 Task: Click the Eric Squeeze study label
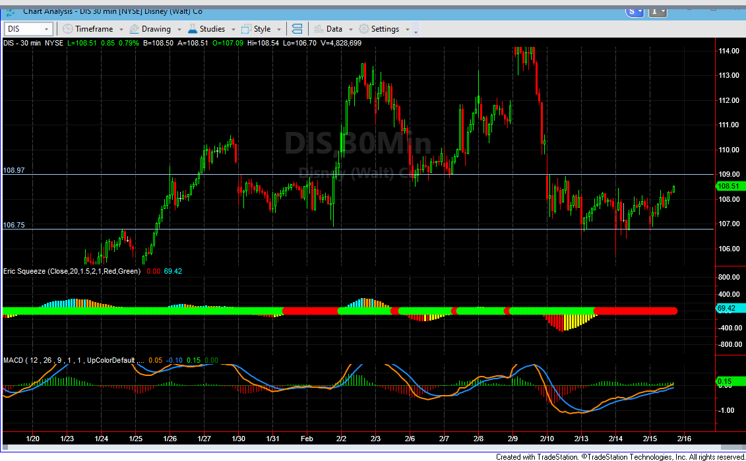[x=72, y=271]
